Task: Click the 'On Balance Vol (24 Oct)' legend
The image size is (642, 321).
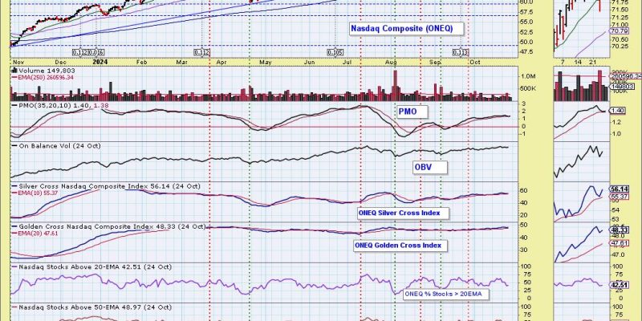Action: (x=56, y=146)
